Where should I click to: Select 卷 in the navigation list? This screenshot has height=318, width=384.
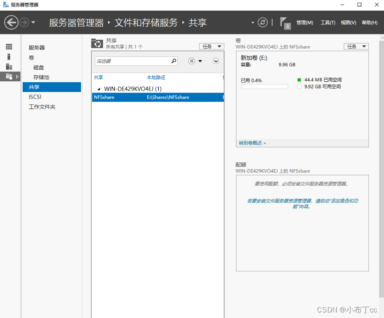31,58
